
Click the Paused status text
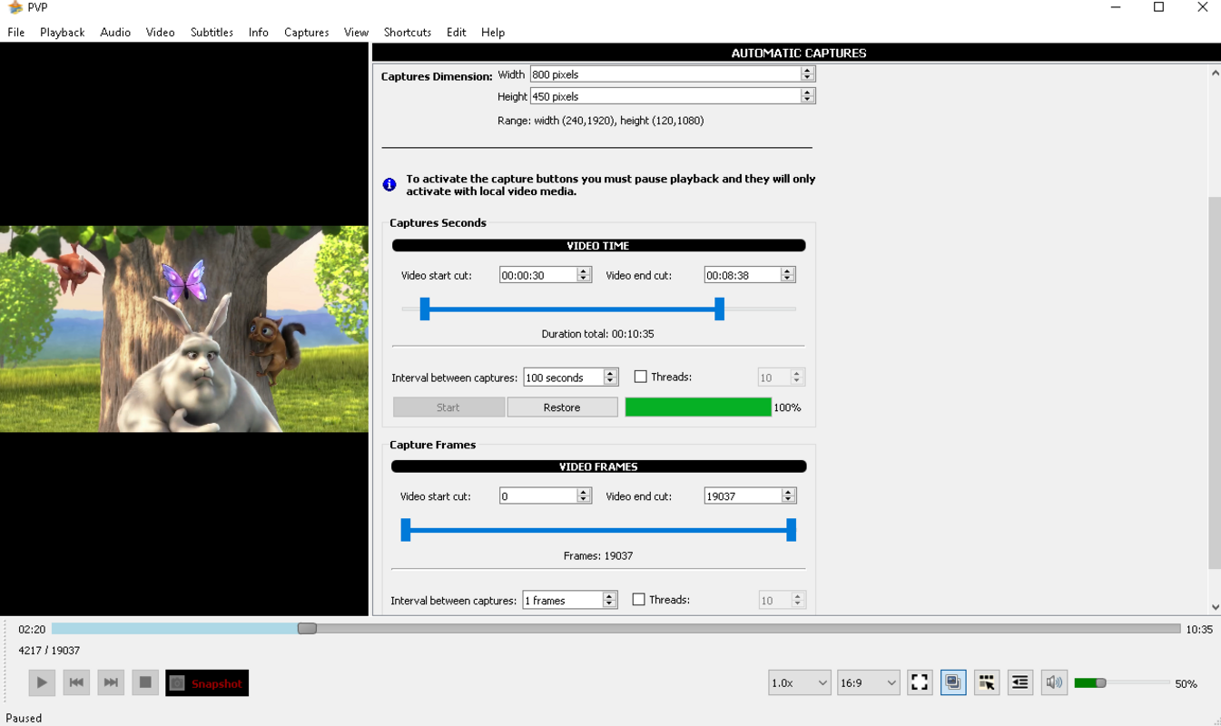pyautogui.click(x=24, y=718)
